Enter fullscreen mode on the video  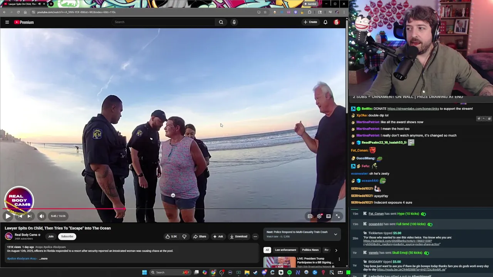click(x=338, y=216)
